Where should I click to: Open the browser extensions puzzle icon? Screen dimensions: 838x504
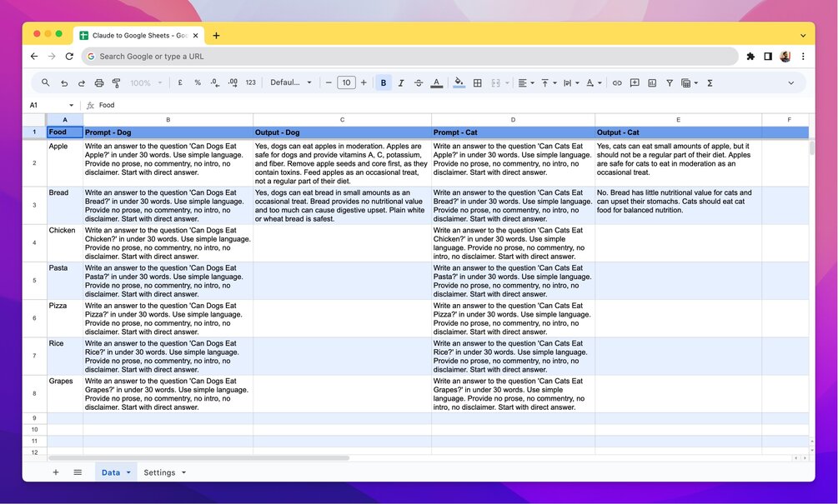coord(750,56)
